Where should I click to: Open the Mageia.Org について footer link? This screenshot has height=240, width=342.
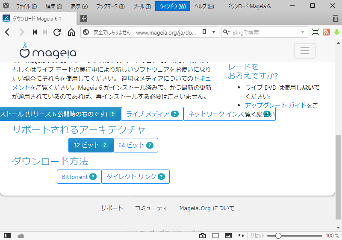207,208
